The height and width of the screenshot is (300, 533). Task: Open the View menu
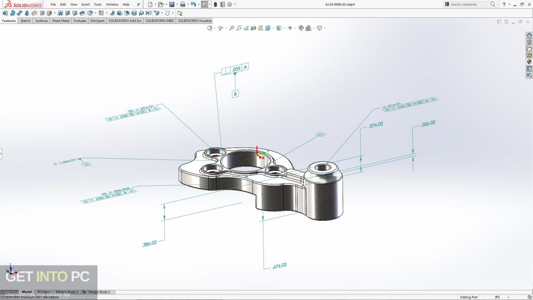(x=73, y=4)
